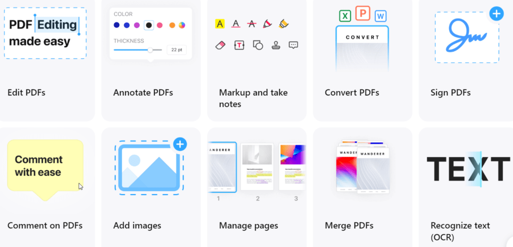Open the Annotate PDFs feature label
The width and height of the screenshot is (513, 247).
143,93
